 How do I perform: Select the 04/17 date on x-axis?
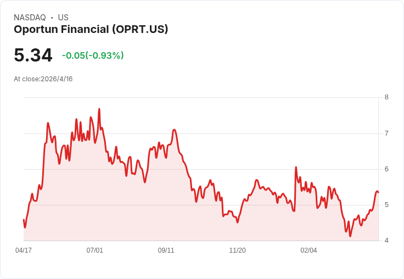pos(24,250)
